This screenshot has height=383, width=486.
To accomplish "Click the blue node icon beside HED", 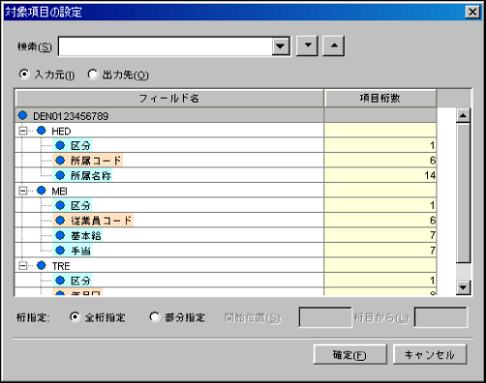I will pos(42,131).
